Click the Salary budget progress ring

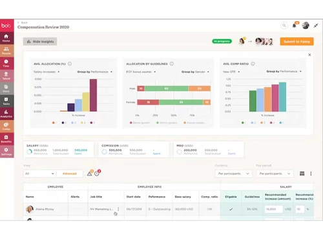[29, 152]
